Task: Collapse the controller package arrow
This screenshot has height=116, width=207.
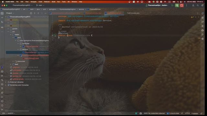Action: (18, 43)
